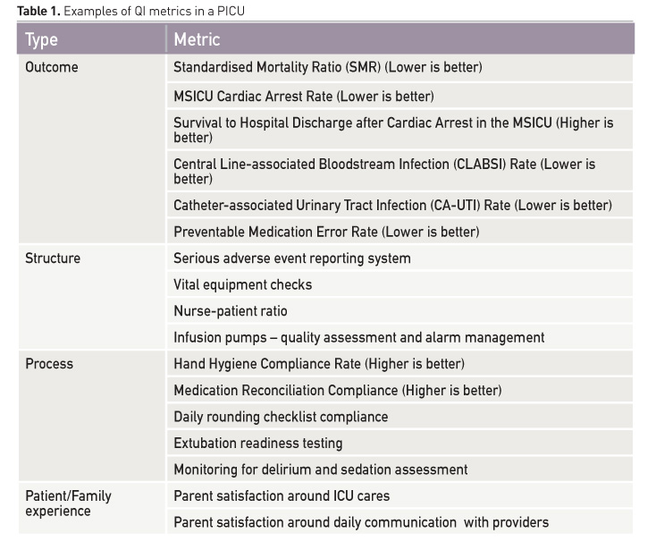Select the Structure type cell
656x550 pixels.
click(x=53, y=258)
